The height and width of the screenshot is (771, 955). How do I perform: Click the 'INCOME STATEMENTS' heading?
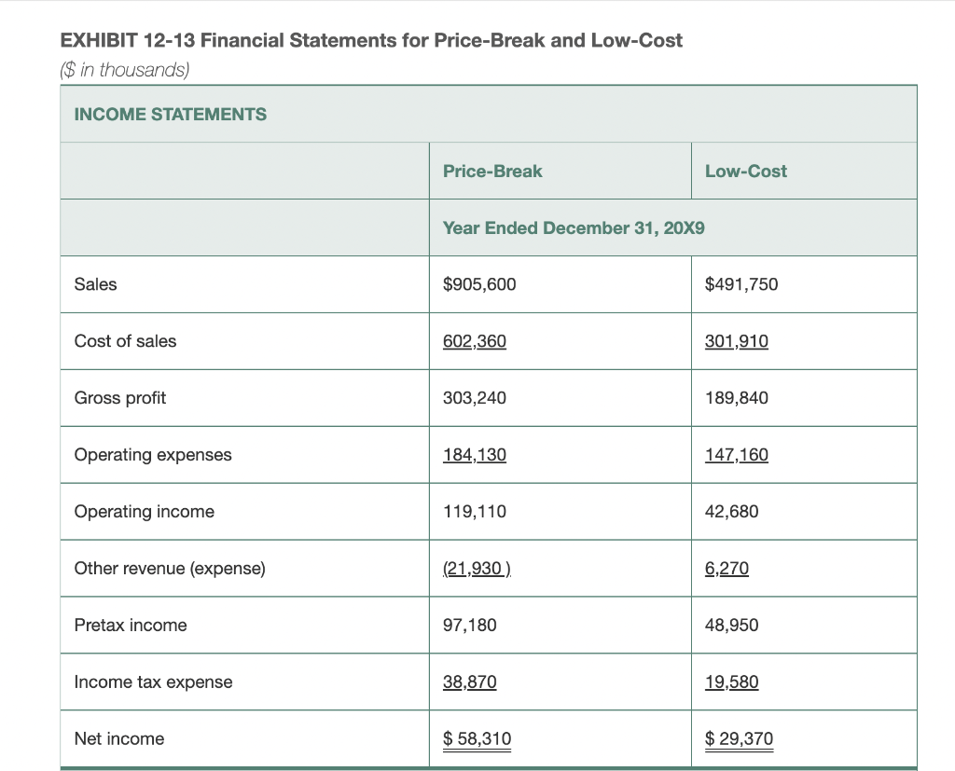pyautogui.click(x=171, y=114)
